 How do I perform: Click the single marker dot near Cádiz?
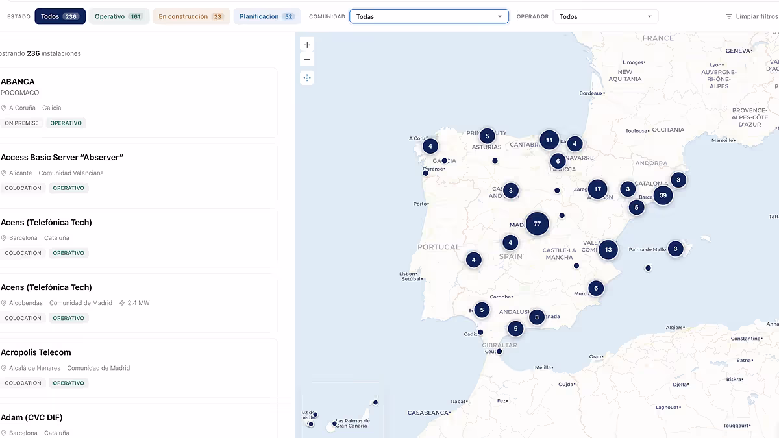click(x=480, y=332)
